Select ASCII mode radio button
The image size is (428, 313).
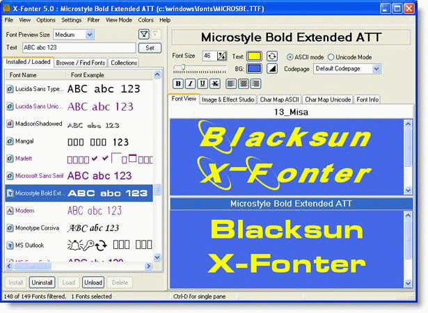pyautogui.click(x=306, y=57)
